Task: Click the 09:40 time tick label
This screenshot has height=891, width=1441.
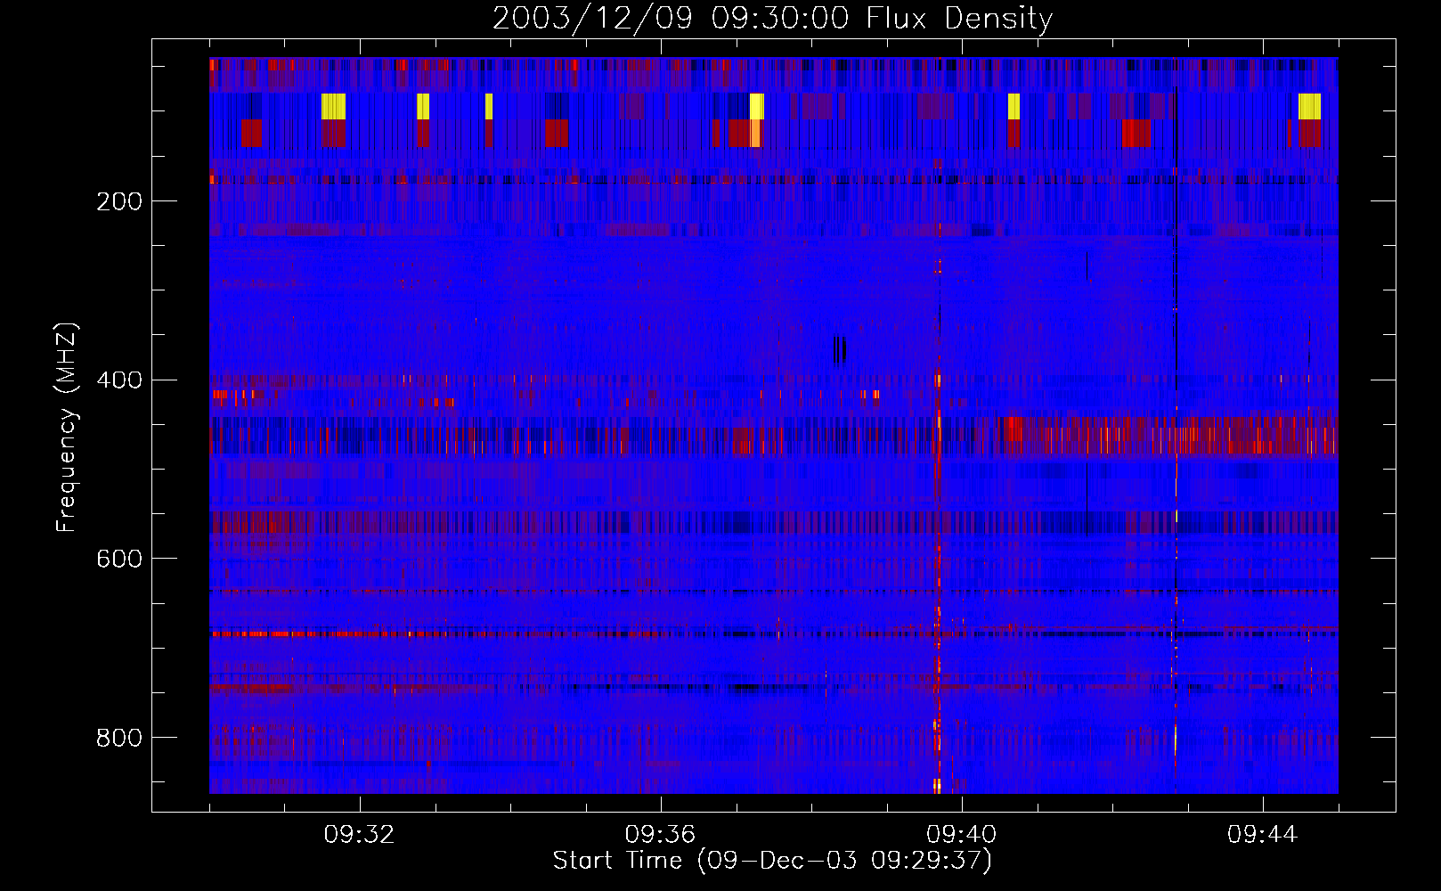Action: click(x=962, y=835)
